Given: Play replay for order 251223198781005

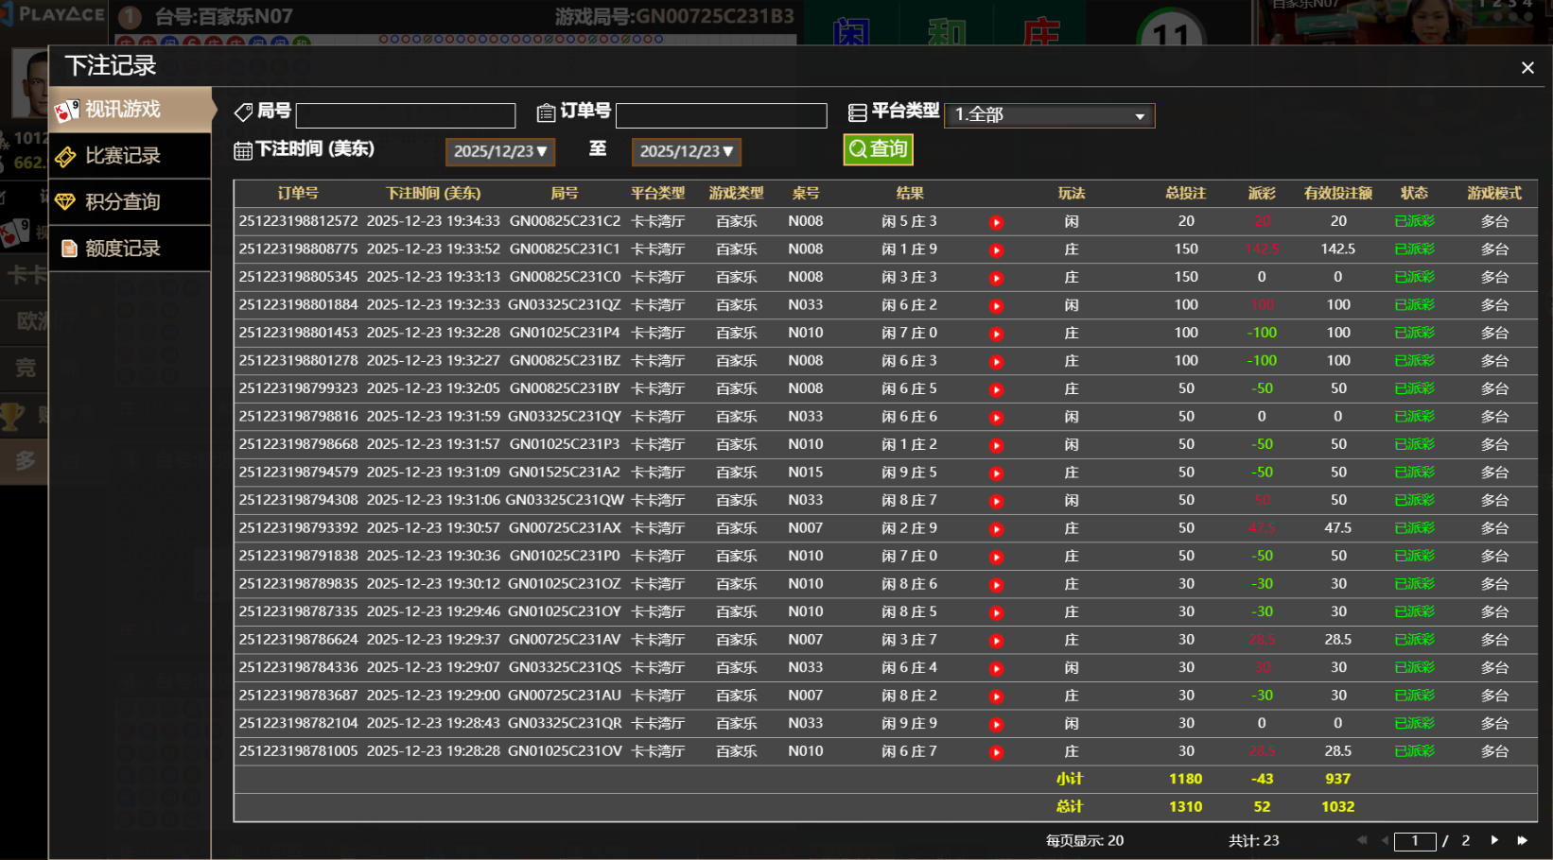Looking at the screenshot, I should [x=996, y=752].
